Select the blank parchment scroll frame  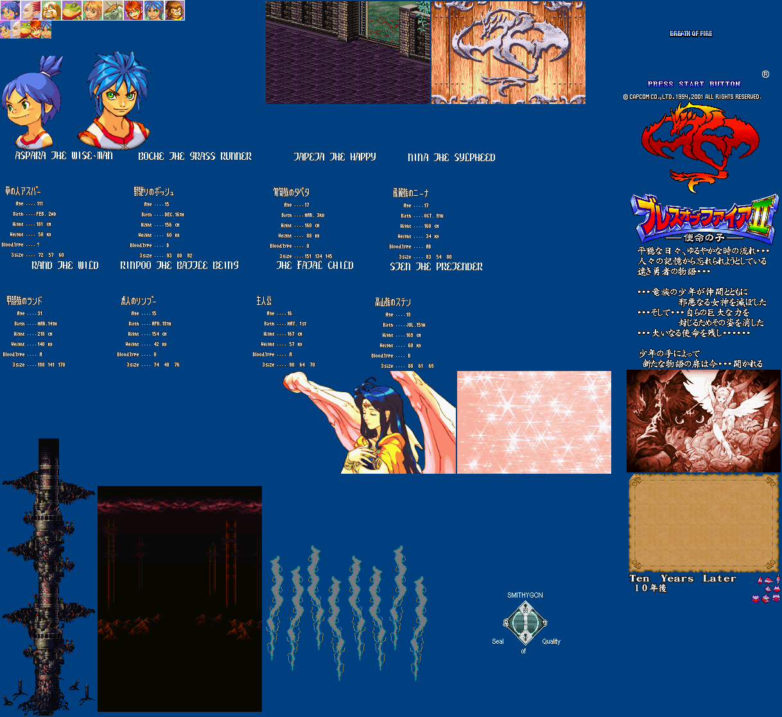point(704,523)
